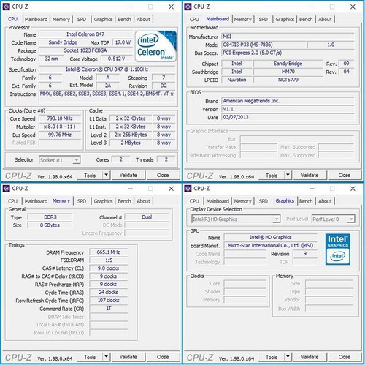Image resolution: width=365 pixels, height=365 pixels.
Task: Switch to Memory tab in CPU window
Action: (x=61, y=19)
